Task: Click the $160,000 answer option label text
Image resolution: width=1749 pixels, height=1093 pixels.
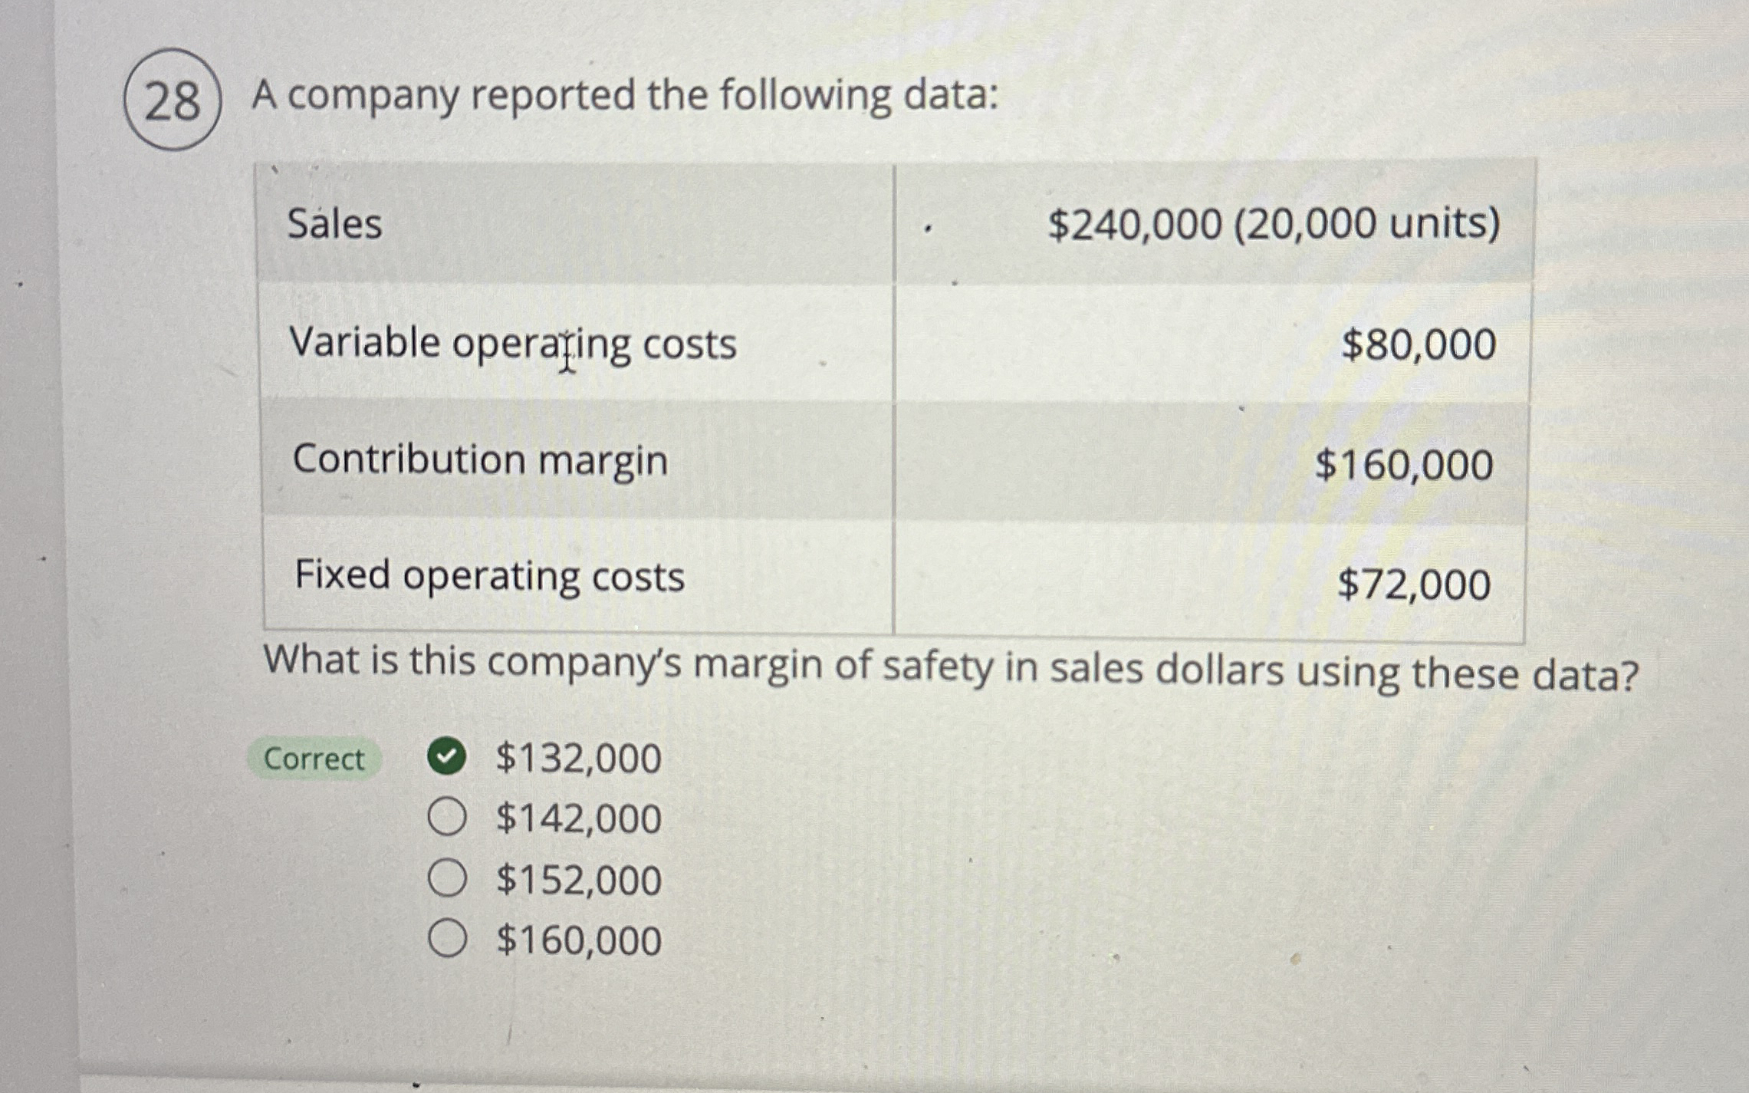Action: (579, 940)
